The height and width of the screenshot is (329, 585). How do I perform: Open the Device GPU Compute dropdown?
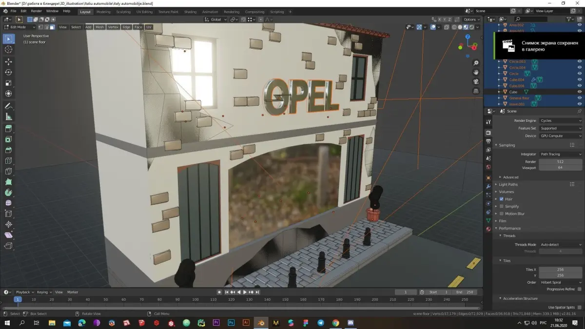point(561,136)
